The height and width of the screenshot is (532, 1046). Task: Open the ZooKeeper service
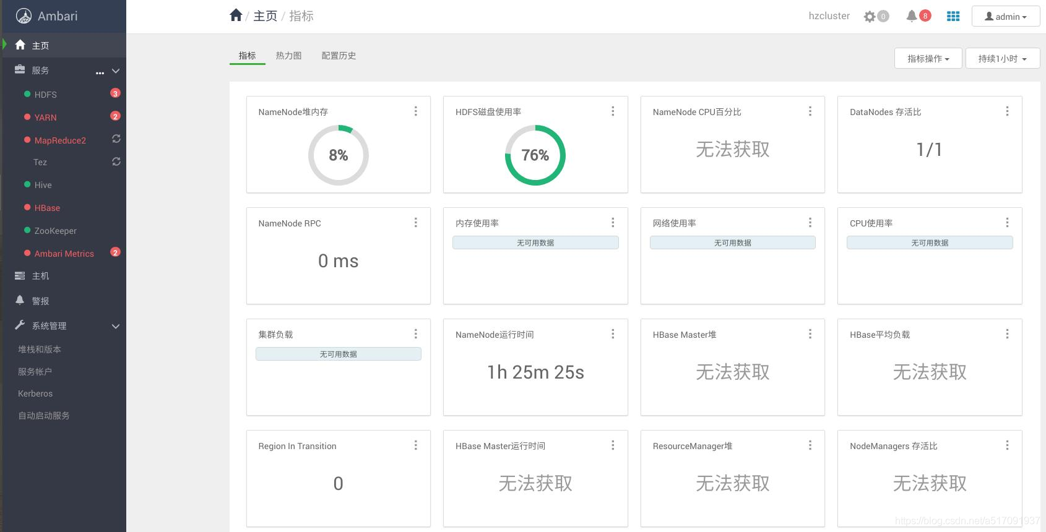pyautogui.click(x=56, y=231)
